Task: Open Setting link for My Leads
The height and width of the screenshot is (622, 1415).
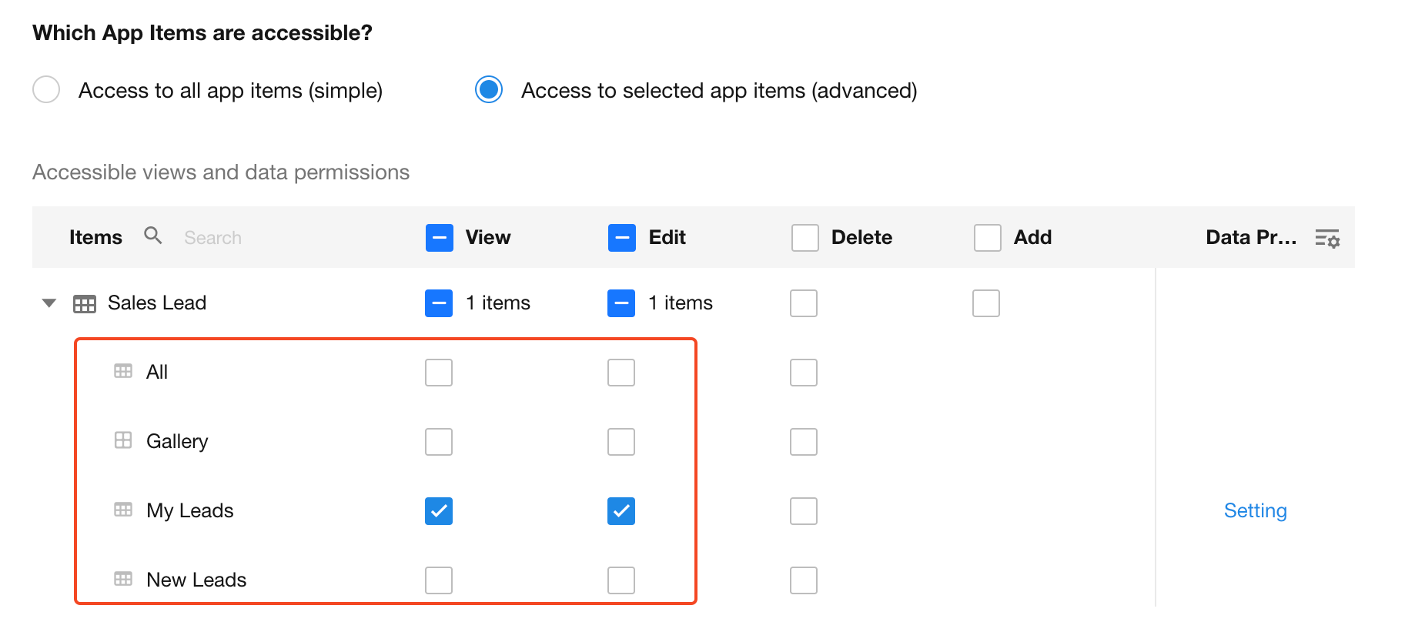Action: [1255, 510]
